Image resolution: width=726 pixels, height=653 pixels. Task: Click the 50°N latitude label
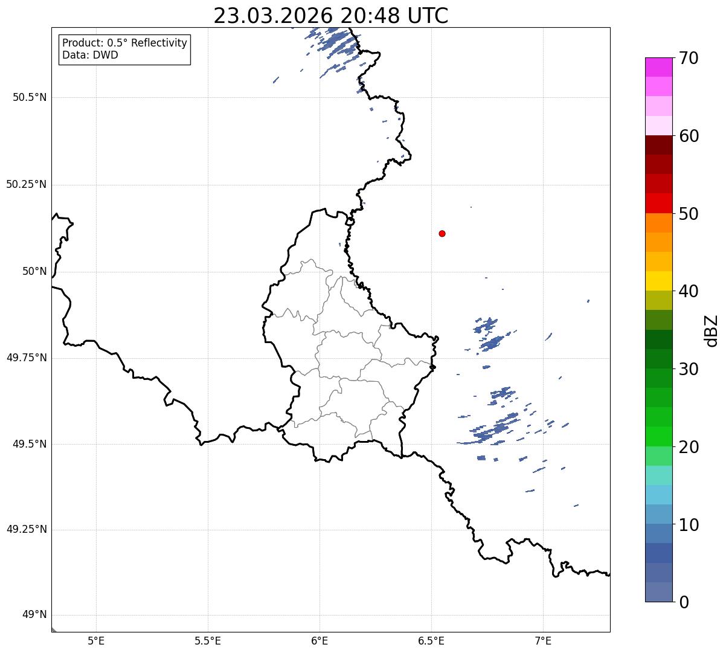click(x=34, y=272)
